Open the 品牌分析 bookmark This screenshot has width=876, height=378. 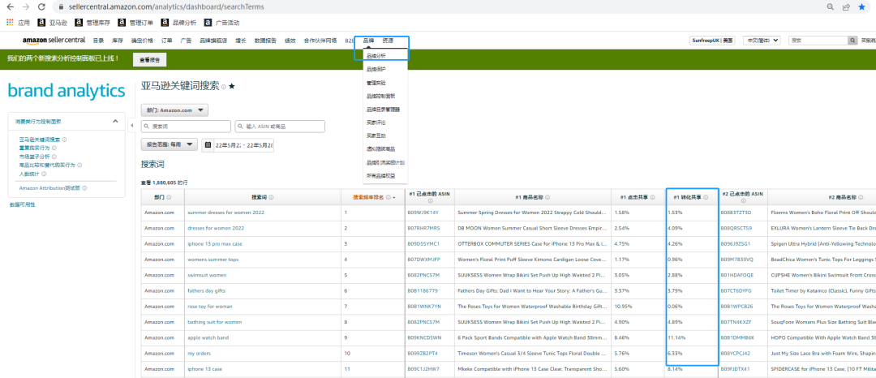click(178, 23)
